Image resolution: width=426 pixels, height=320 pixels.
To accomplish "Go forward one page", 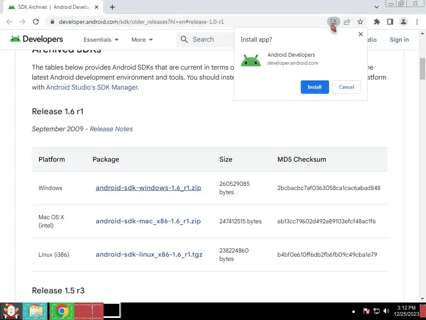I will [x=22, y=22].
